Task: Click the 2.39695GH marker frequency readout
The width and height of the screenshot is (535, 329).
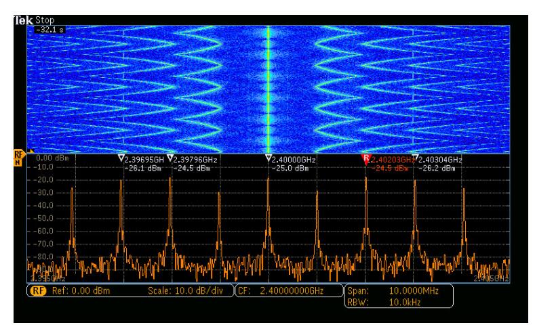Action: (x=144, y=160)
